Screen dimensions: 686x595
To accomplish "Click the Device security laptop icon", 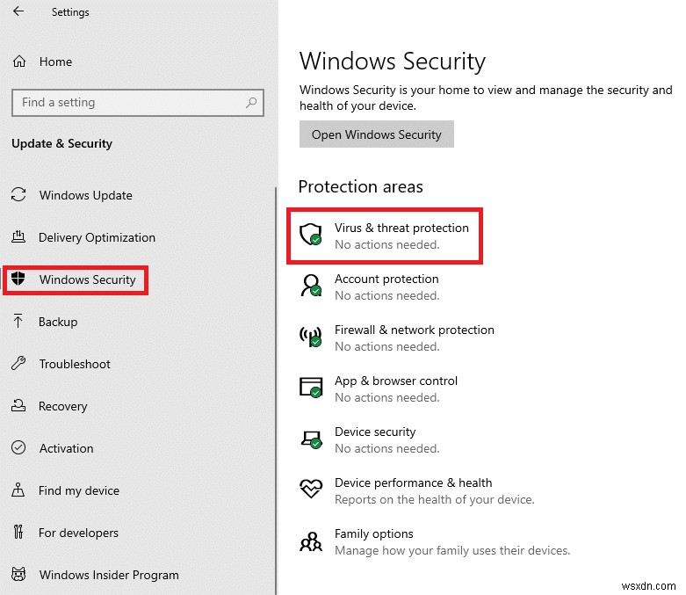I will point(311,439).
